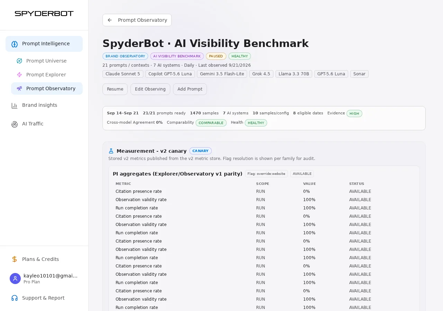Click the back arrow on Prompt Observatory

coord(110,20)
